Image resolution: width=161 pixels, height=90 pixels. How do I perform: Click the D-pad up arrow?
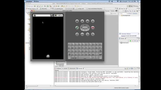85,25
